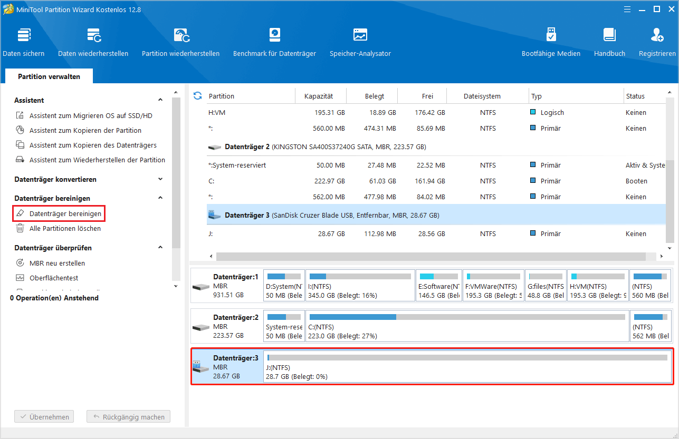Click the Assistent zum Wiederherstellen der Partition icon

point(20,160)
